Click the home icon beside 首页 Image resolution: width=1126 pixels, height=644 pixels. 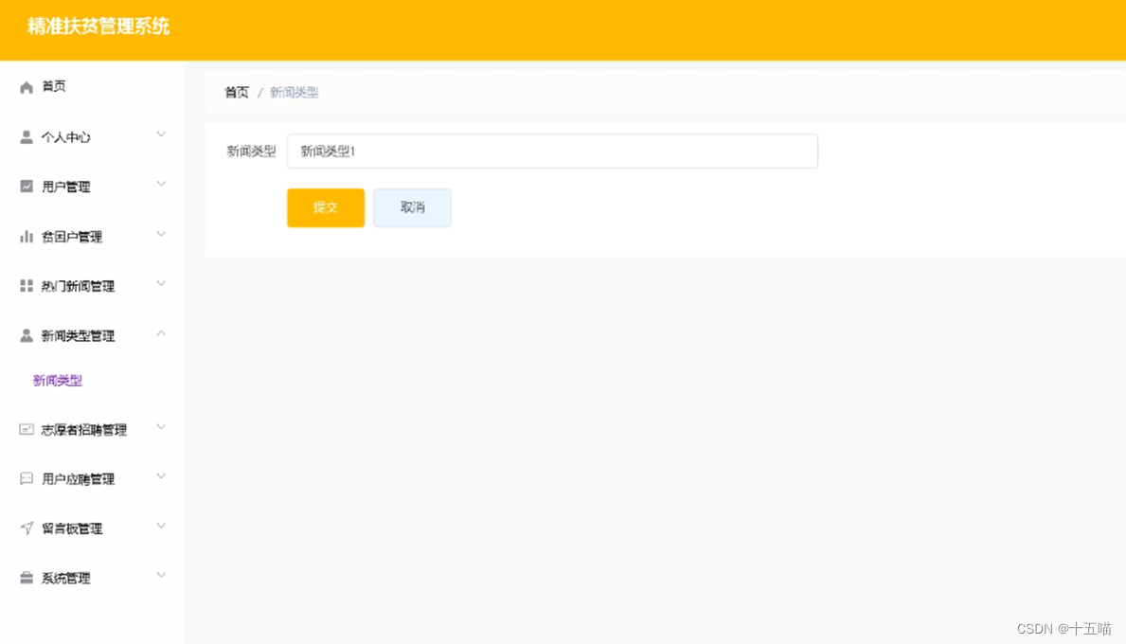tap(27, 87)
